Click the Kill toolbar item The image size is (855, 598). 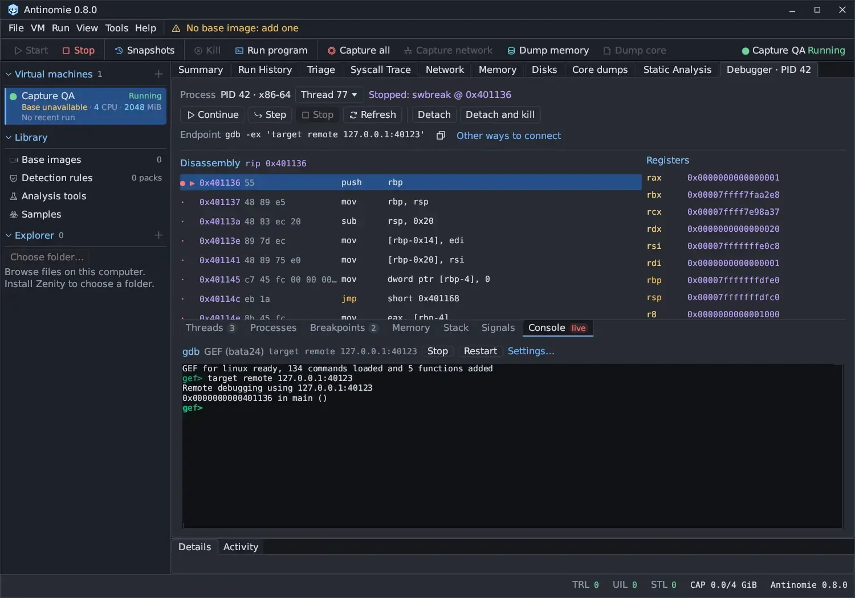pos(207,50)
